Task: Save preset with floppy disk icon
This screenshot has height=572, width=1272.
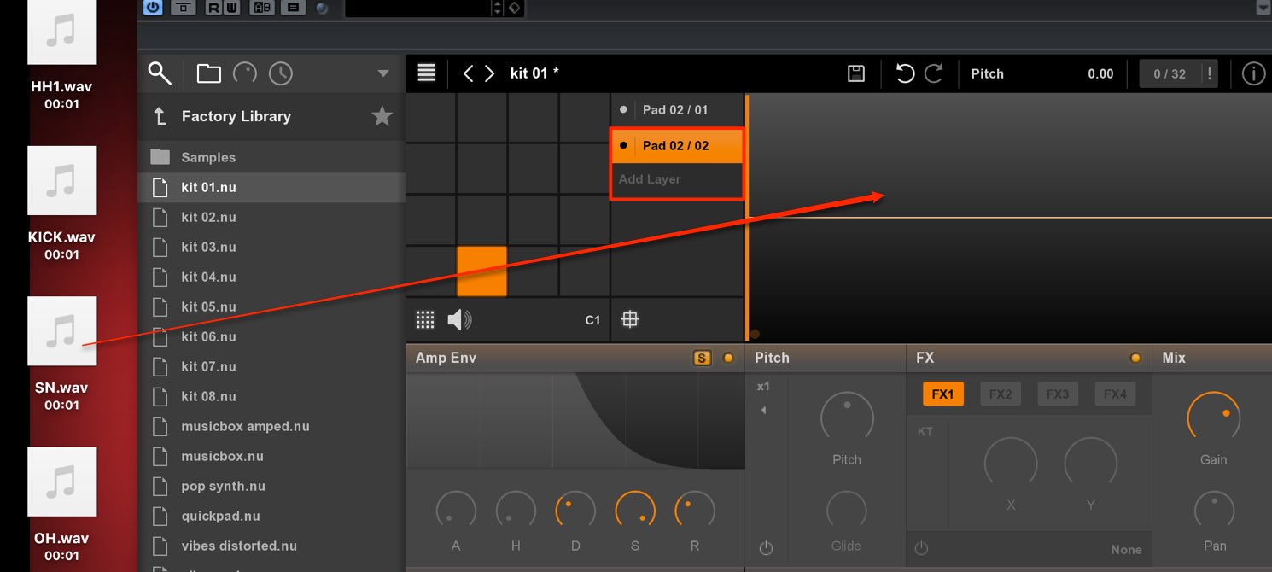Action: [856, 73]
